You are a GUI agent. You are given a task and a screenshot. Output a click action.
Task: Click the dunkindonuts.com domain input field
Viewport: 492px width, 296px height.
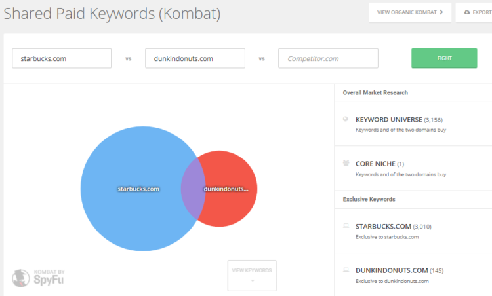[x=195, y=58]
